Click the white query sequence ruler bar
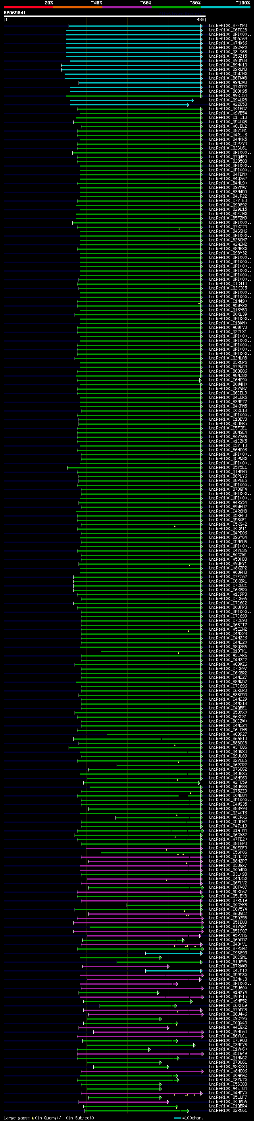254x1121 pixels. click(x=105, y=16)
